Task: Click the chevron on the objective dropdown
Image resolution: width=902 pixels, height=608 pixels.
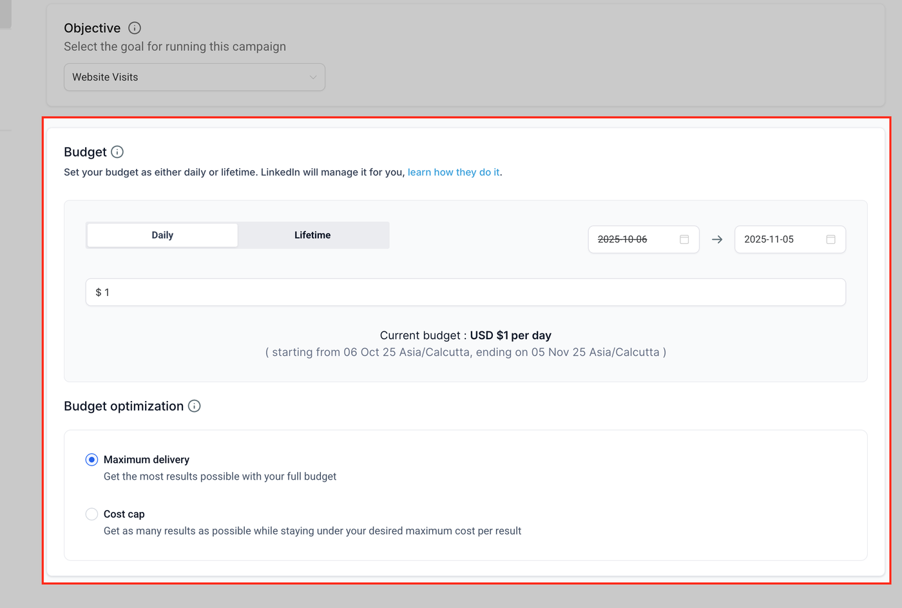Action: [x=313, y=77]
